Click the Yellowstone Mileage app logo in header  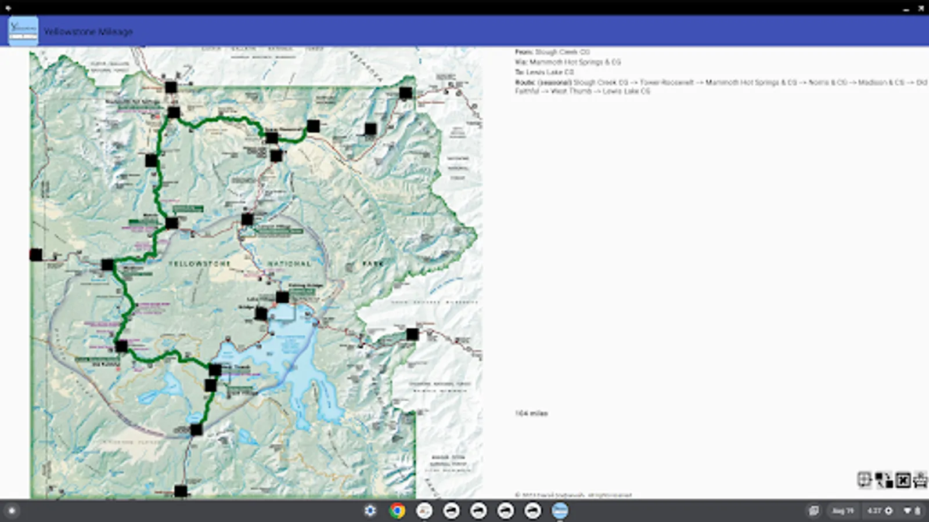pyautogui.click(x=23, y=31)
